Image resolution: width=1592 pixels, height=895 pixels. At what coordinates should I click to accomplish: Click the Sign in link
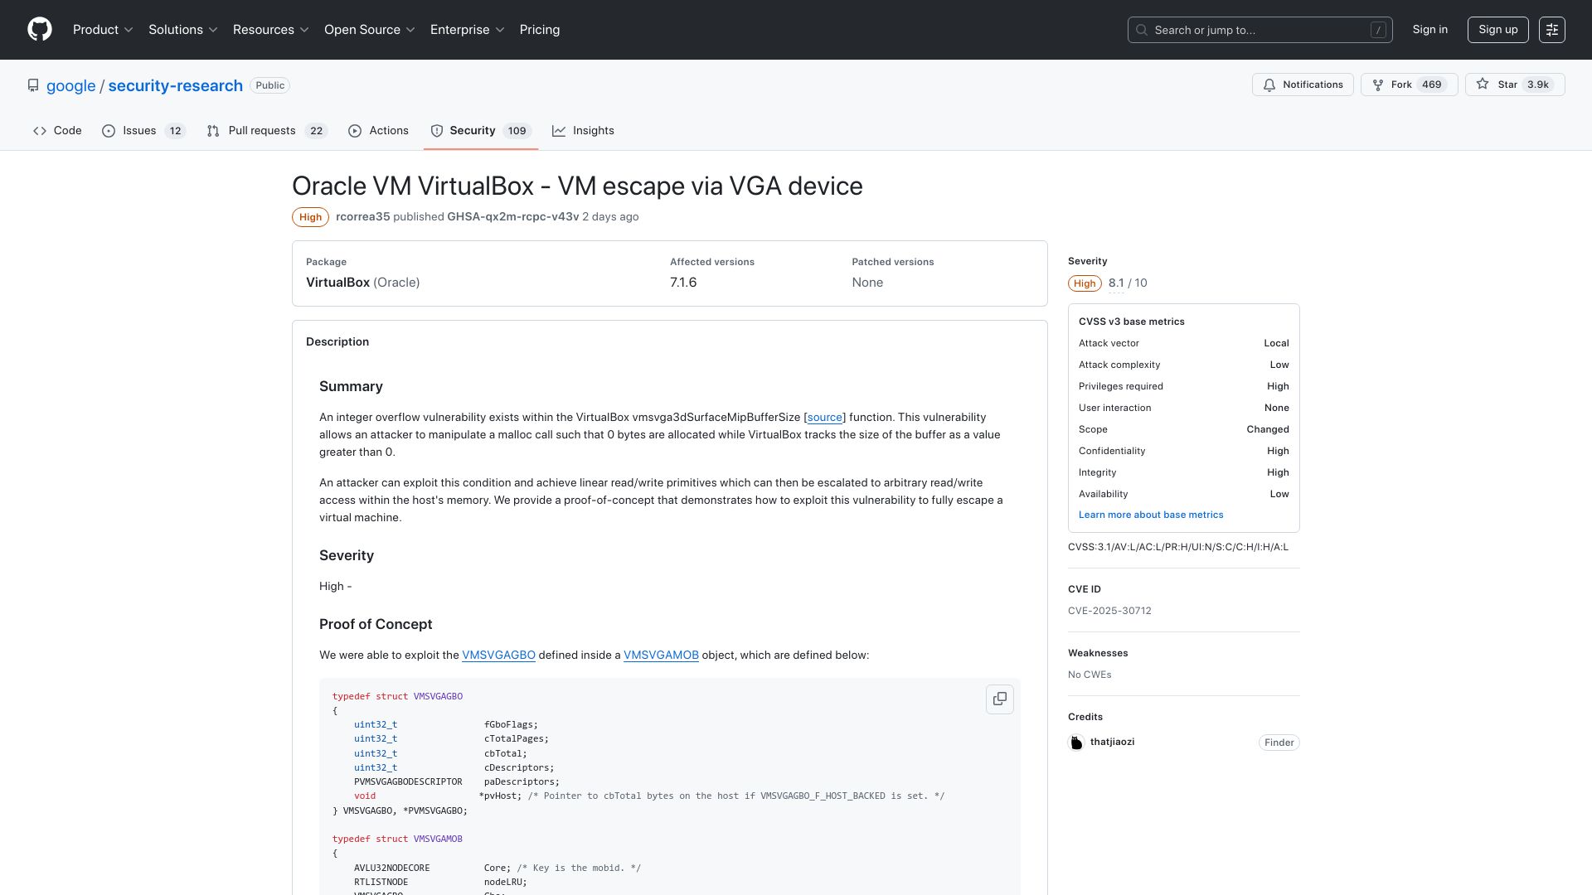1430,30
